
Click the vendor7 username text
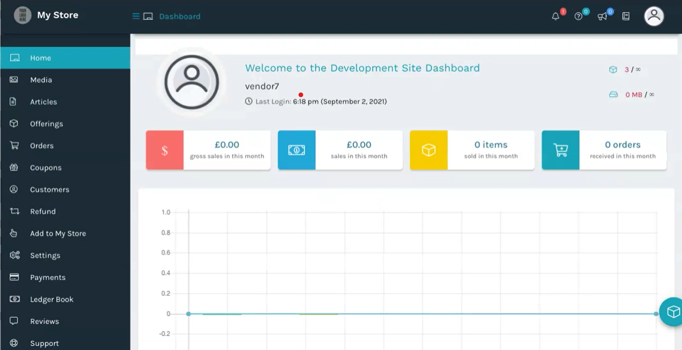tap(262, 86)
